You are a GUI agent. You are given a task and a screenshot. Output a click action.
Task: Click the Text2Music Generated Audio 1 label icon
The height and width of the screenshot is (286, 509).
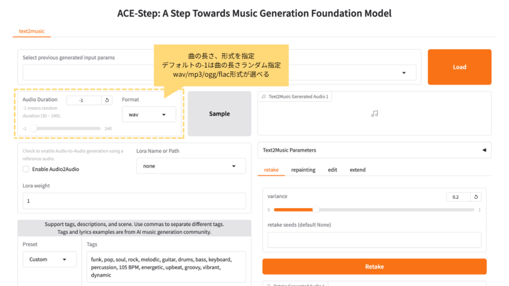tap(264, 97)
